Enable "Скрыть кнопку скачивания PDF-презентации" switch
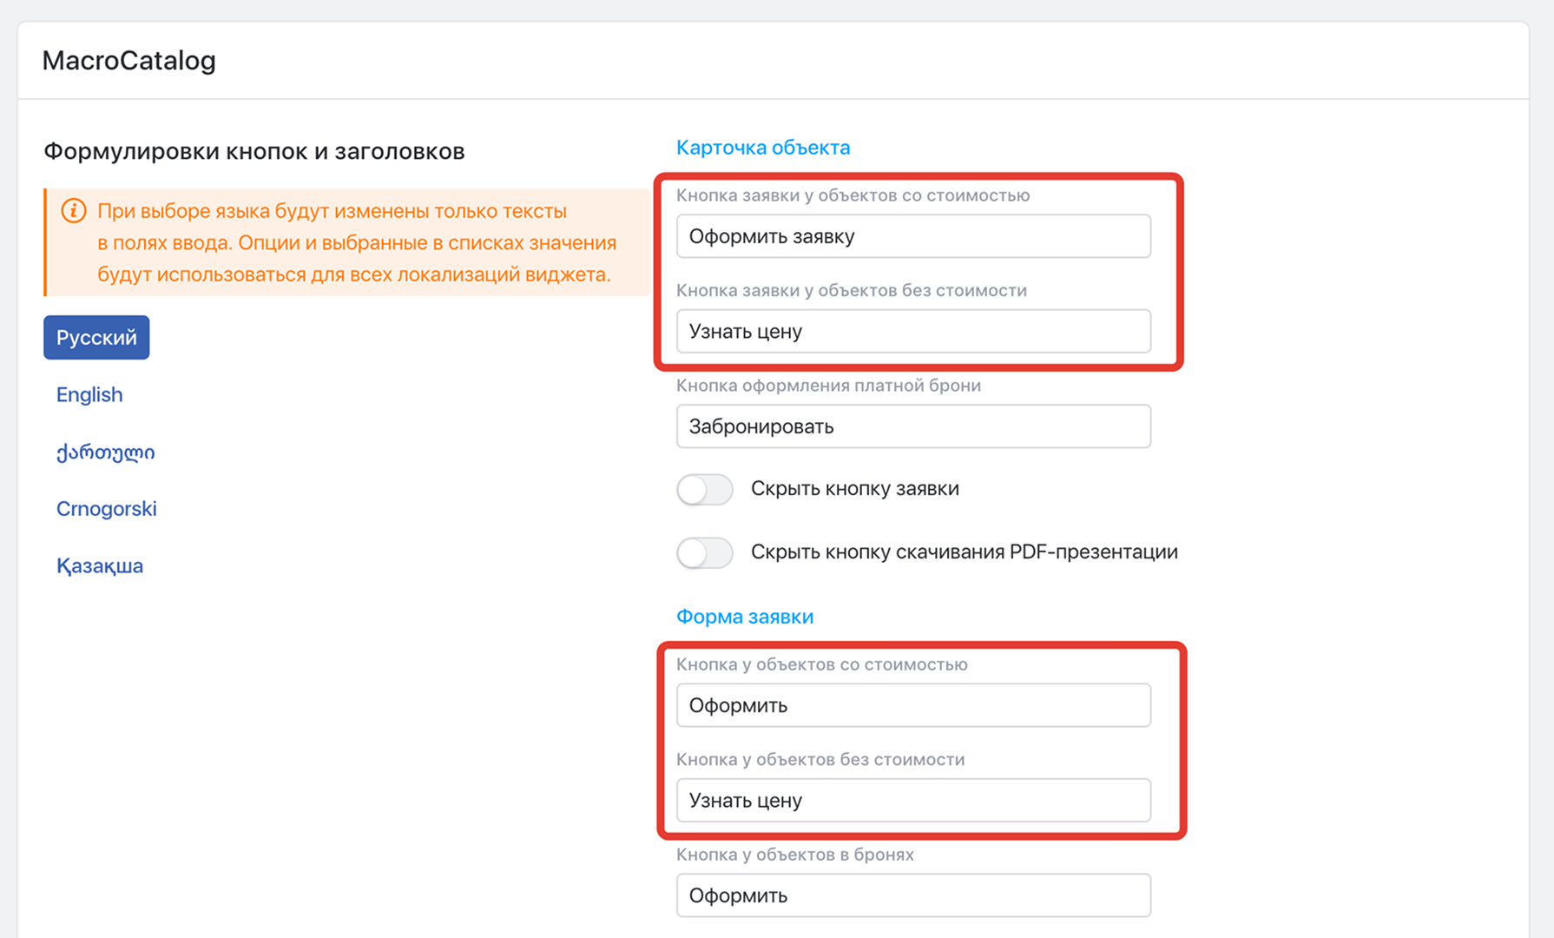The image size is (1554, 938). pyautogui.click(x=704, y=552)
